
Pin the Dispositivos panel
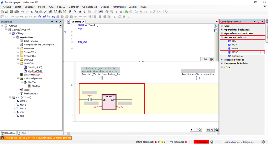click(56, 22)
